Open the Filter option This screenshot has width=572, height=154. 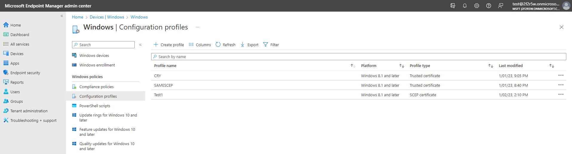pyautogui.click(x=271, y=45)
